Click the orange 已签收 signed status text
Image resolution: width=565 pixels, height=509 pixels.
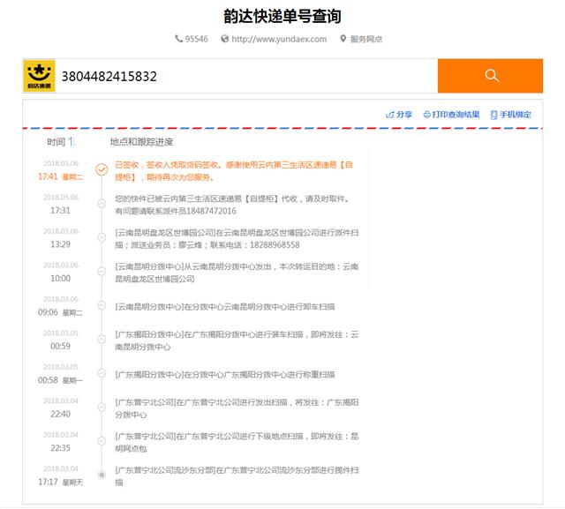234,171
